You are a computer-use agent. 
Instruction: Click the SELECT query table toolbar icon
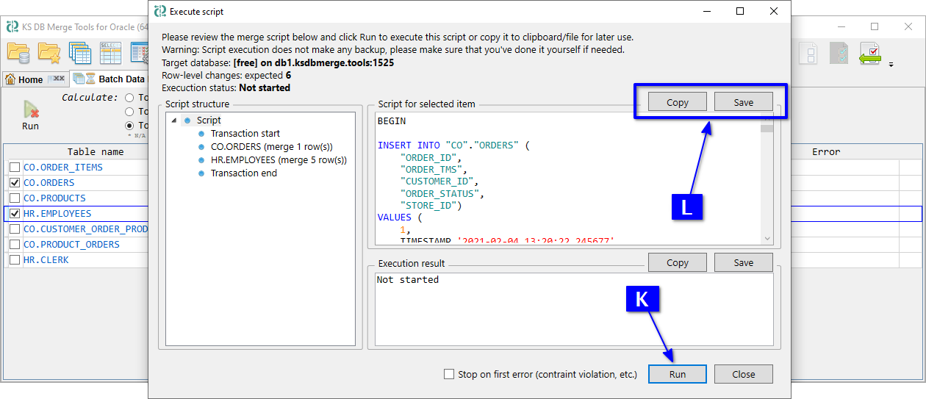point(110,53)
